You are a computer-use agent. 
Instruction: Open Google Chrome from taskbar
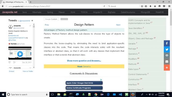coord(96,95)
